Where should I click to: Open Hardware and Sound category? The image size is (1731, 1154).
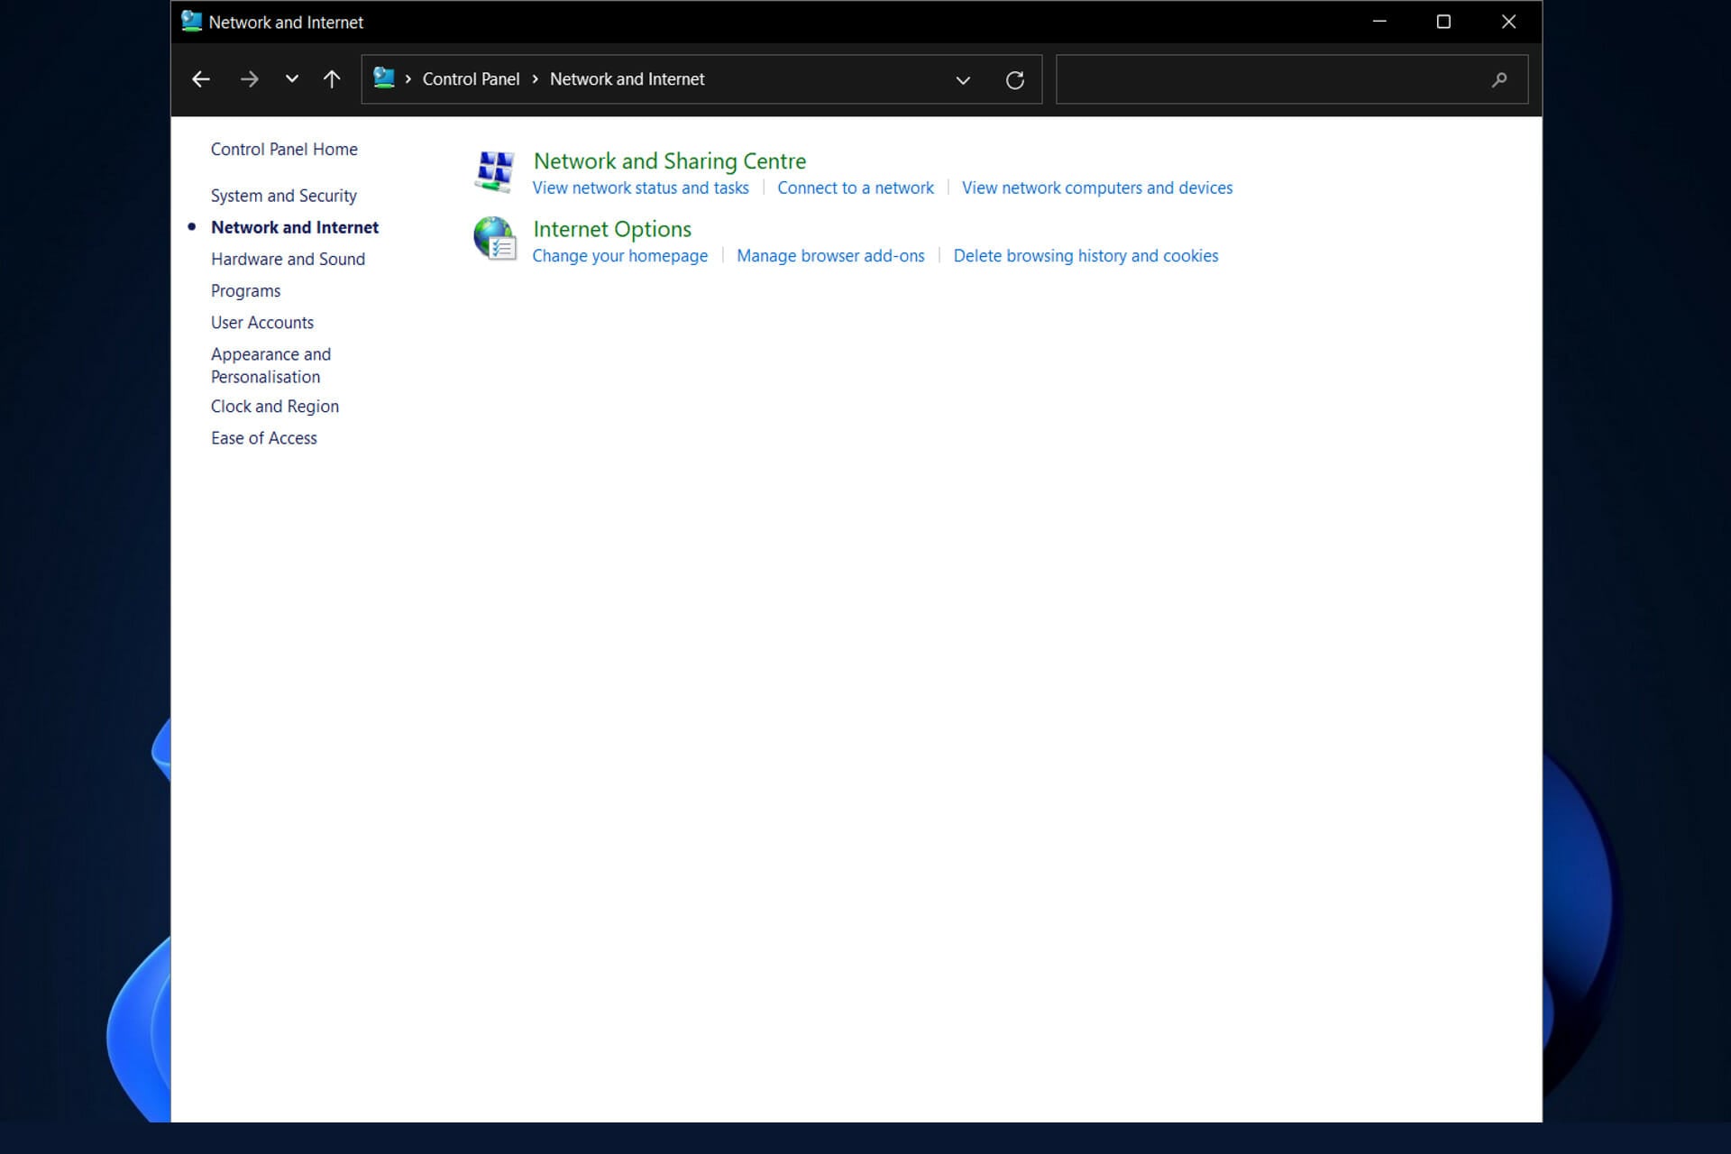(288, 259)
